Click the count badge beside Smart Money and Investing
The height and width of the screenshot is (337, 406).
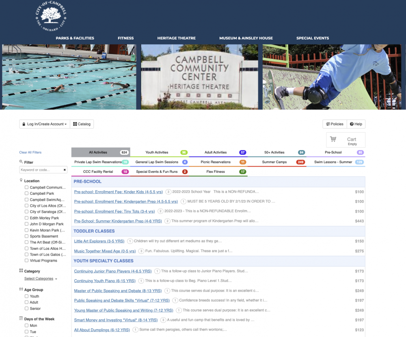pyautogui.click(x=163, y=320)
